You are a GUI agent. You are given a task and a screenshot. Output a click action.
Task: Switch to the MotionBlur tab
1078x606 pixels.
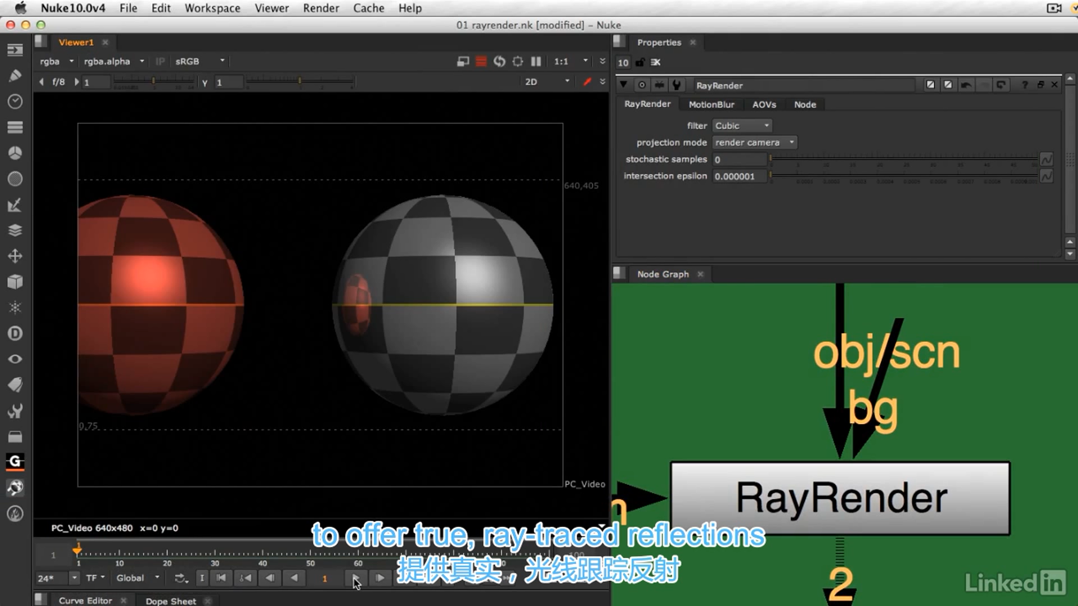711,104
